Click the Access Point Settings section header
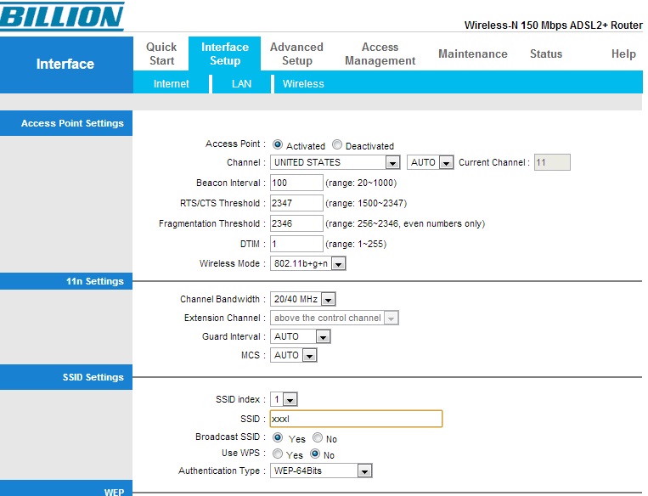The image size is (648, 496). point(66,123)
